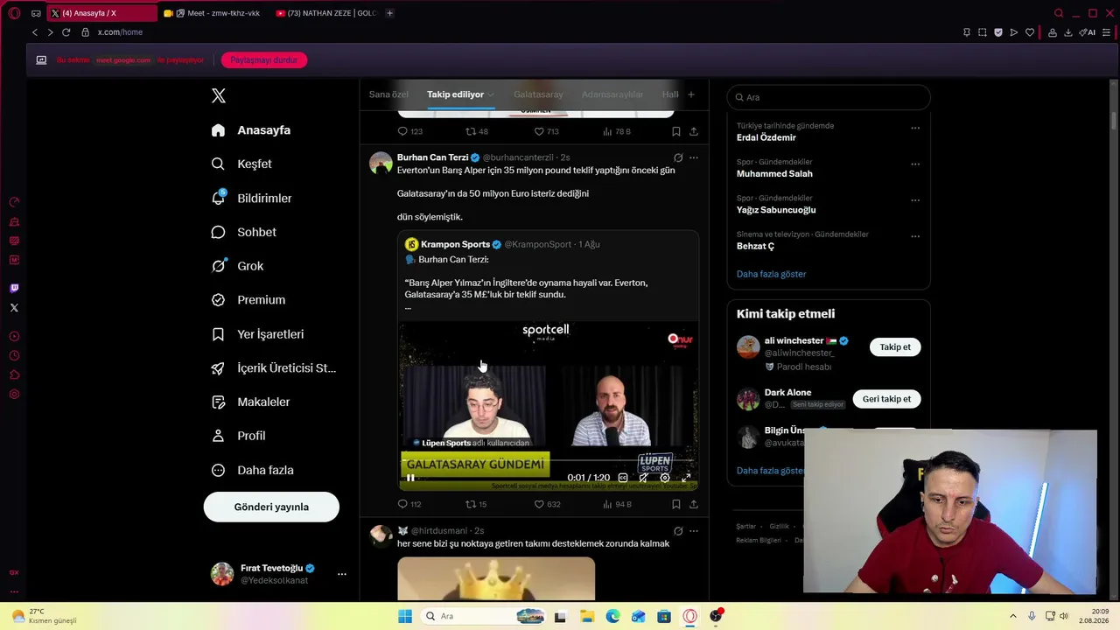
Task: View analytics of post with 94 B views
Action: pos(617,504)
